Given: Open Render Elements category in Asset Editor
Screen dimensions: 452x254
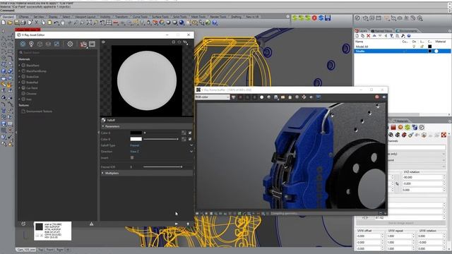Looking at the screenshot, I should [x=48, y=44].
